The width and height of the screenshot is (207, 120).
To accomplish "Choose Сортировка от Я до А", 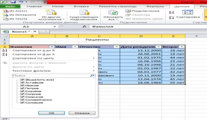I will point(33,54).
